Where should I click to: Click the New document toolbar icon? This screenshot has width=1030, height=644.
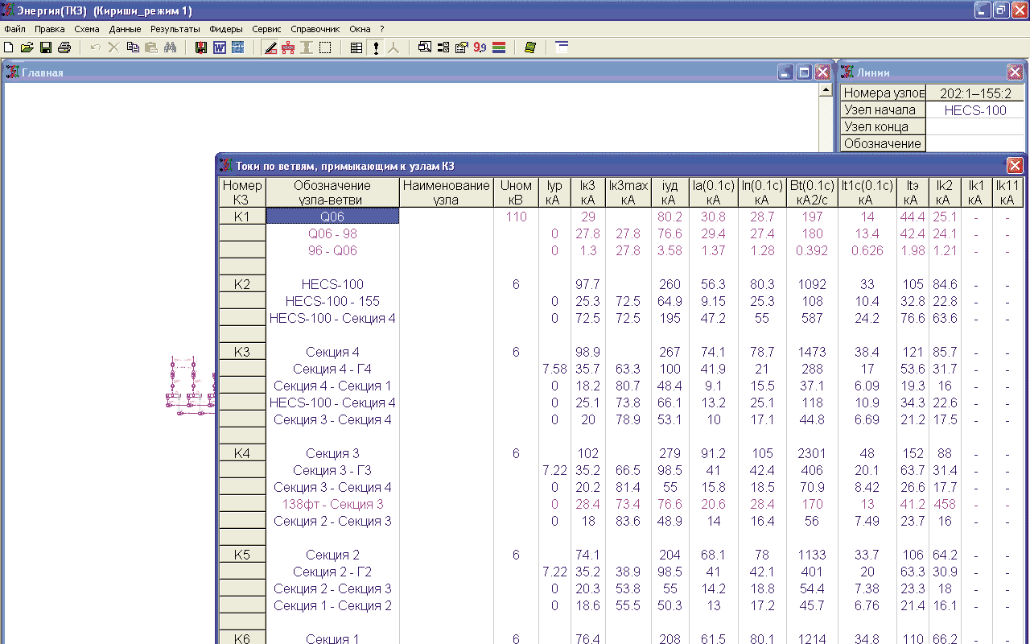coord(9,47)
